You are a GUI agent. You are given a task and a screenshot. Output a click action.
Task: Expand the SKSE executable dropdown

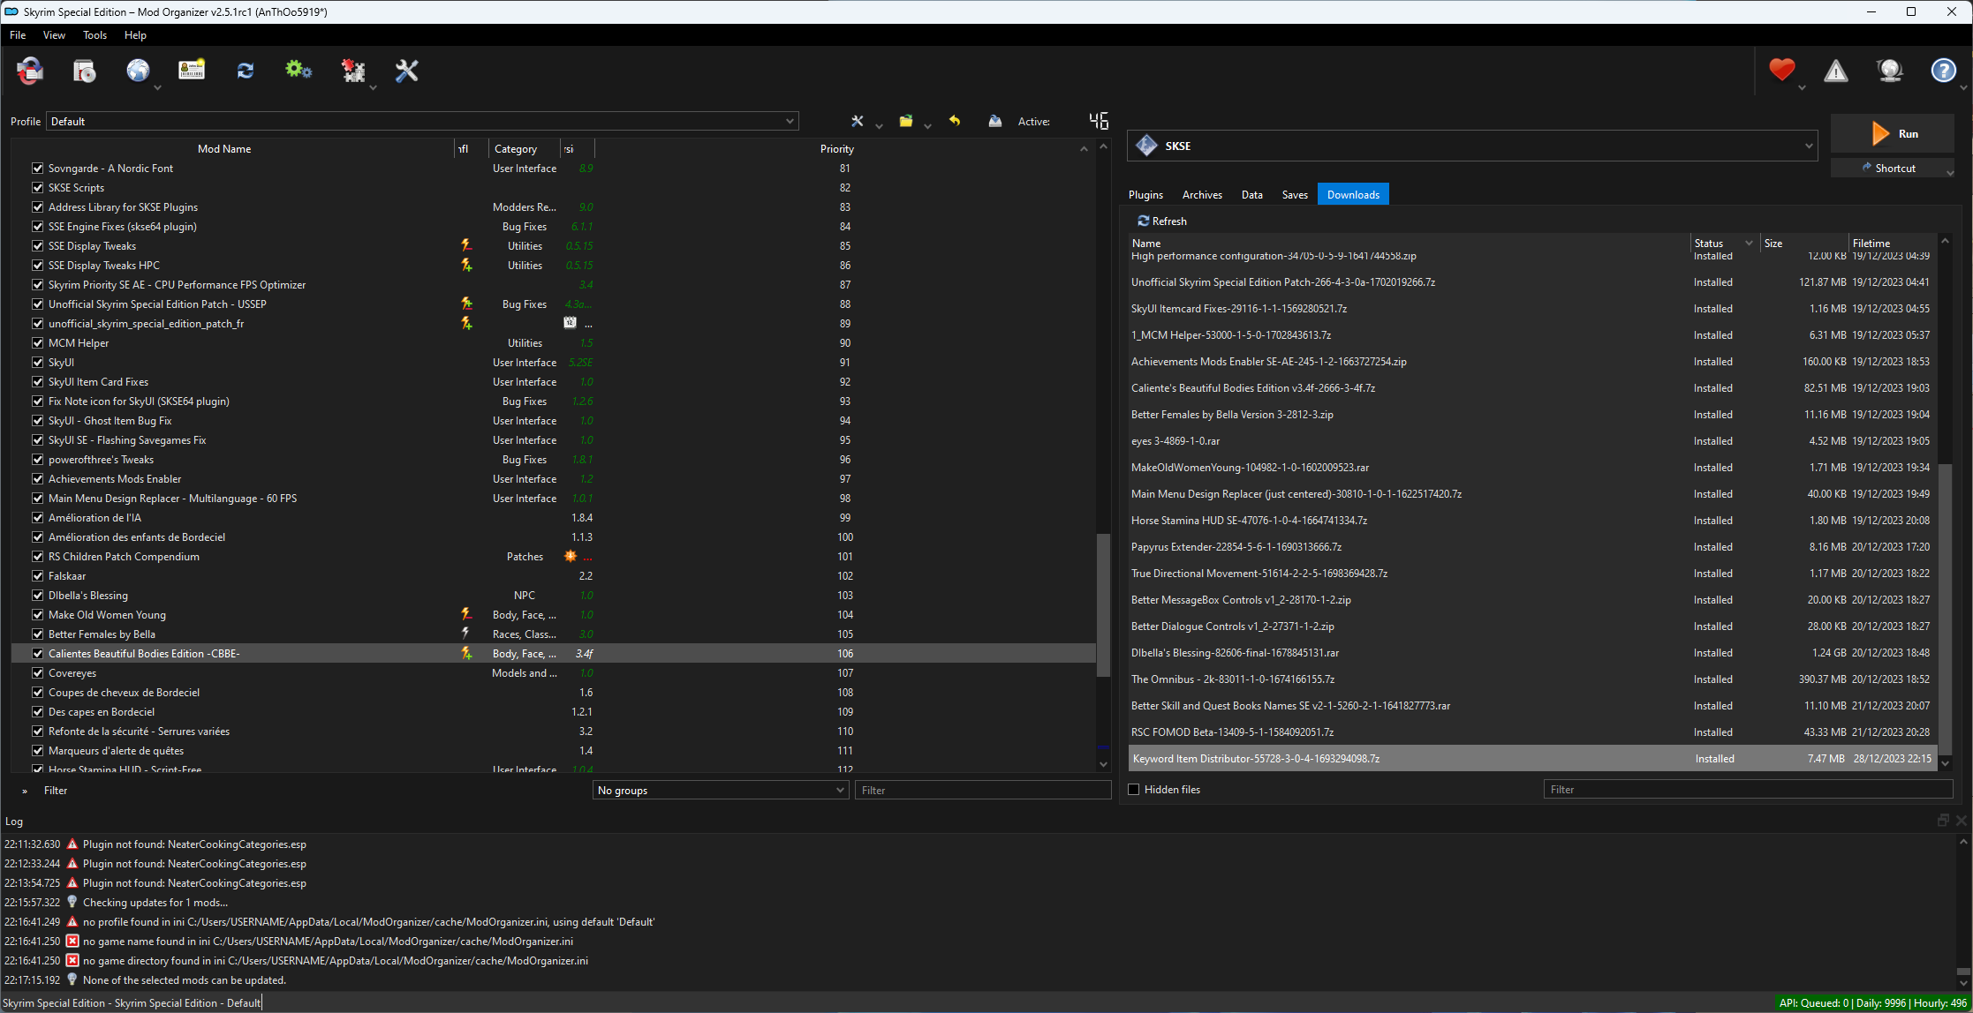coord(1808,146)
